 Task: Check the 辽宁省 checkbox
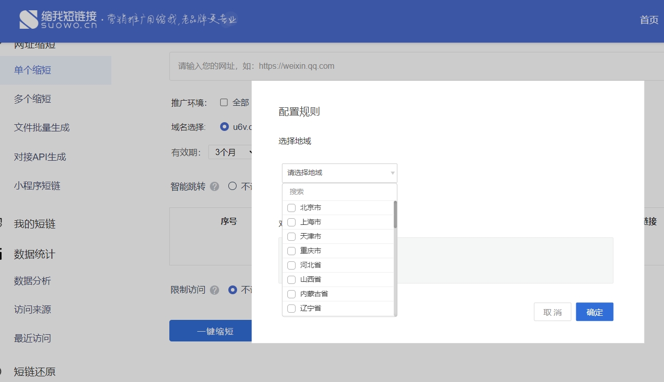point(291,309)
